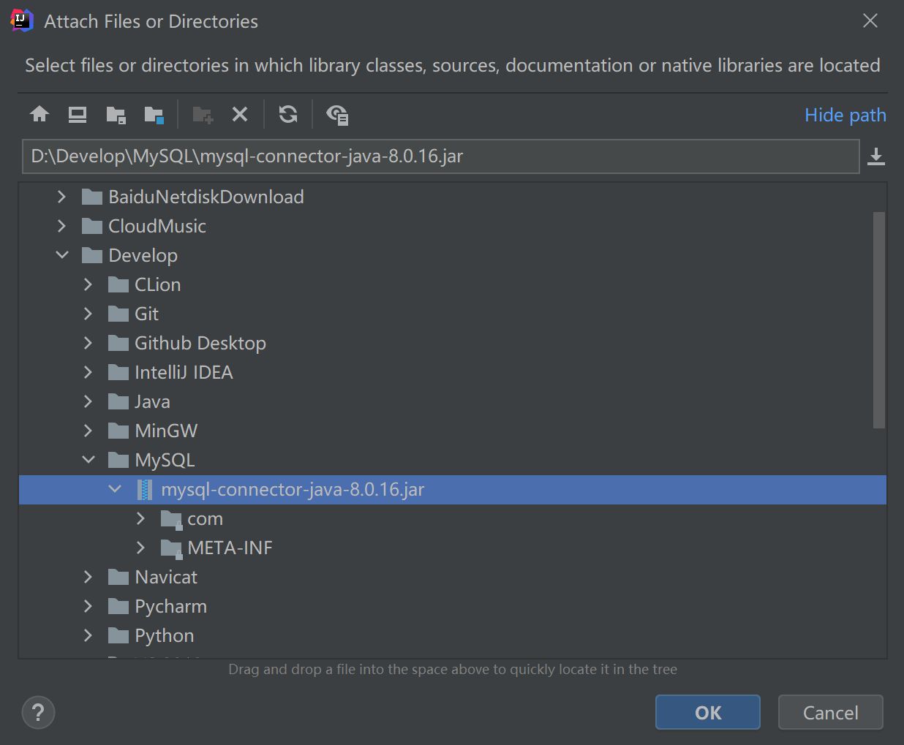Hide the path field via Hide path
The image size is (904, 745).
[845, 115]
